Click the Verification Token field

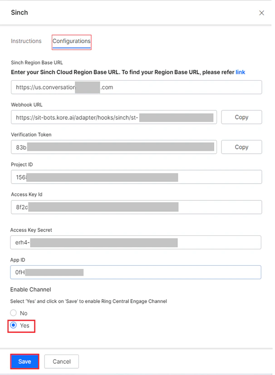click(x=114, y=147)
